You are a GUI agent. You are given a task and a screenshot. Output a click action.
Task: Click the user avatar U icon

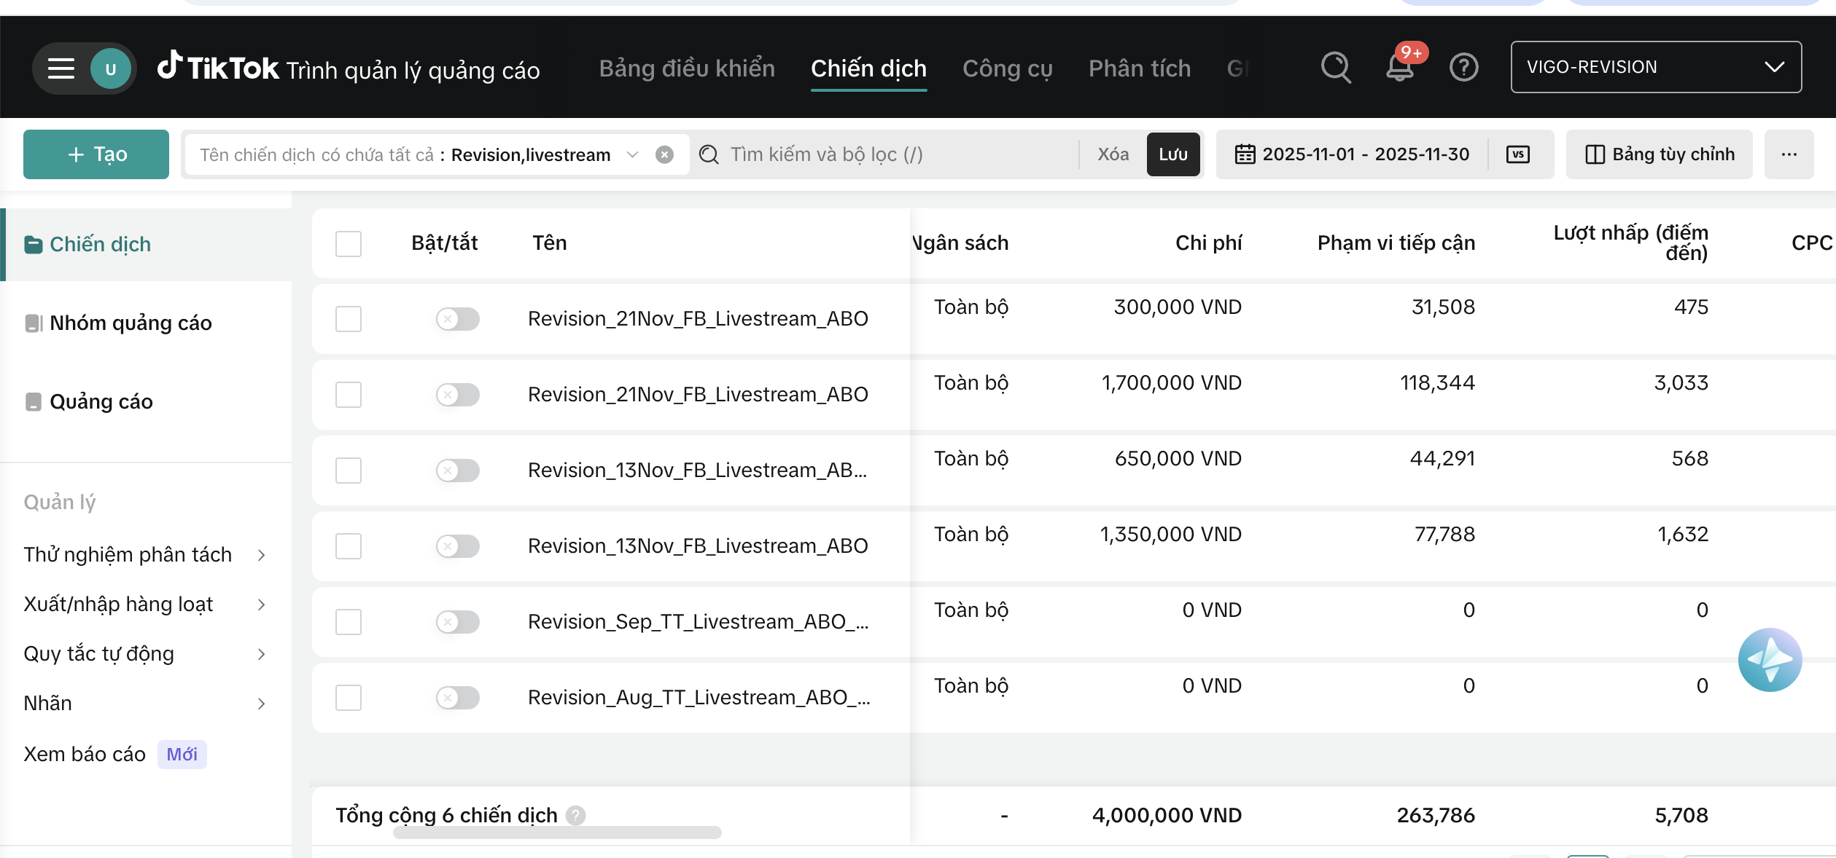click(x=111, y=68)
